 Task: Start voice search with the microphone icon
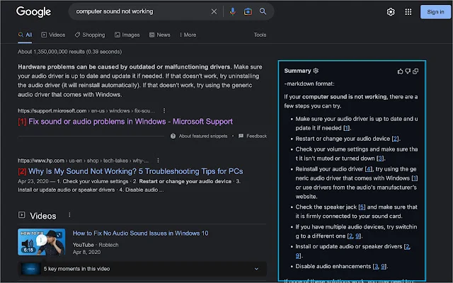pos(233,12)
